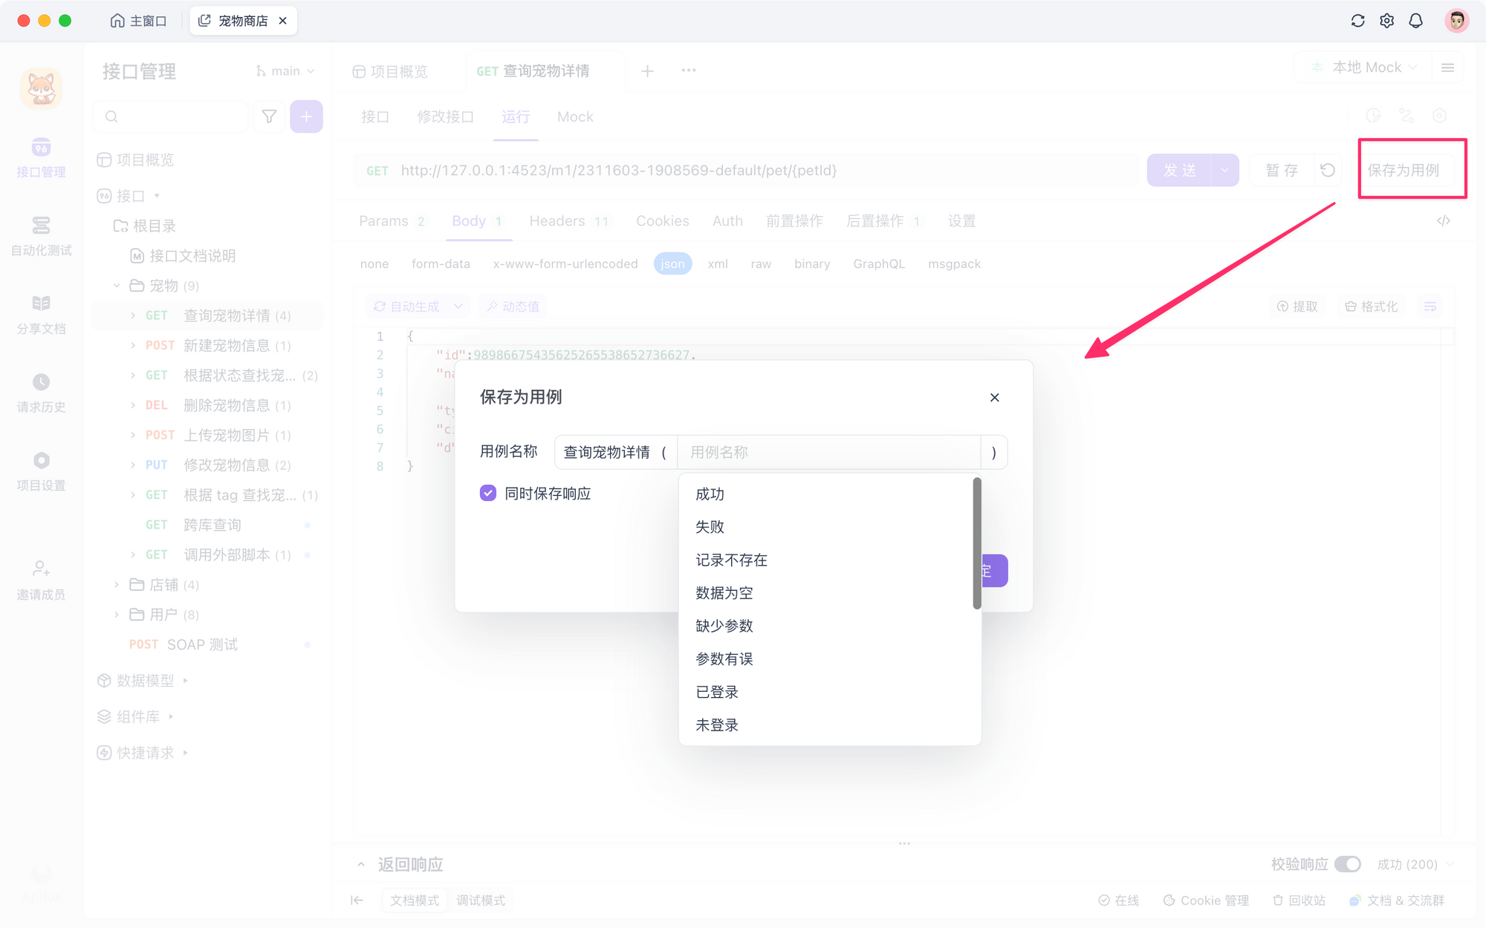Collapse the 返回响应 section
Screen dimensions: 1486x928
coord(361,864)
